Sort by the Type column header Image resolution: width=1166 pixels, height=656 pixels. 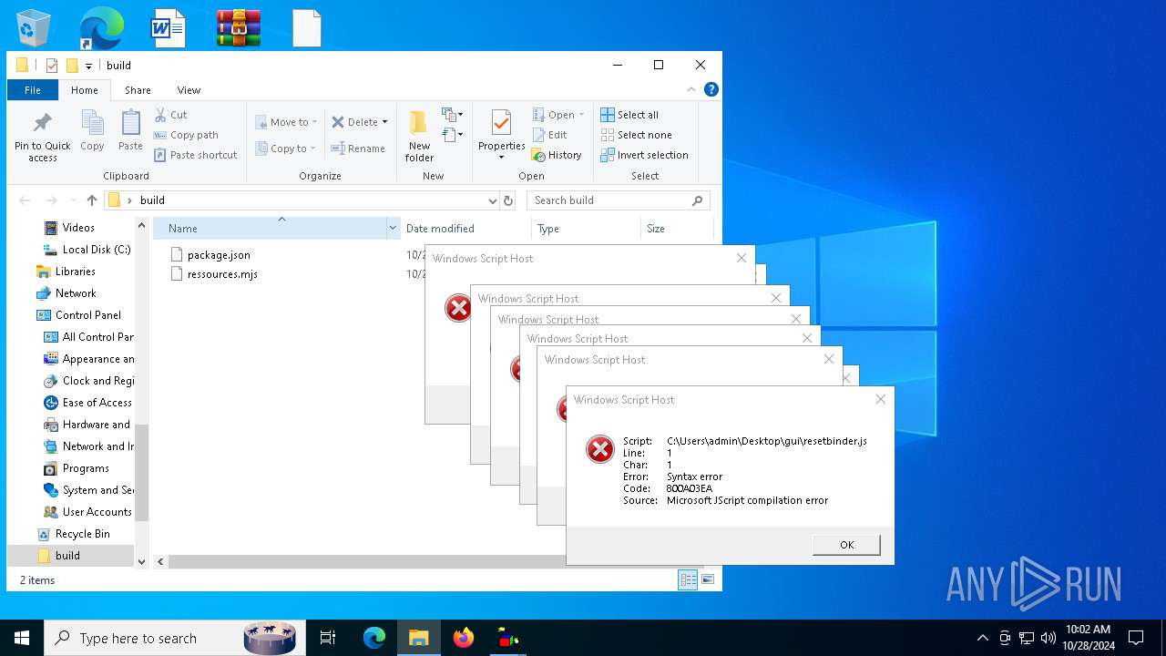587,228
